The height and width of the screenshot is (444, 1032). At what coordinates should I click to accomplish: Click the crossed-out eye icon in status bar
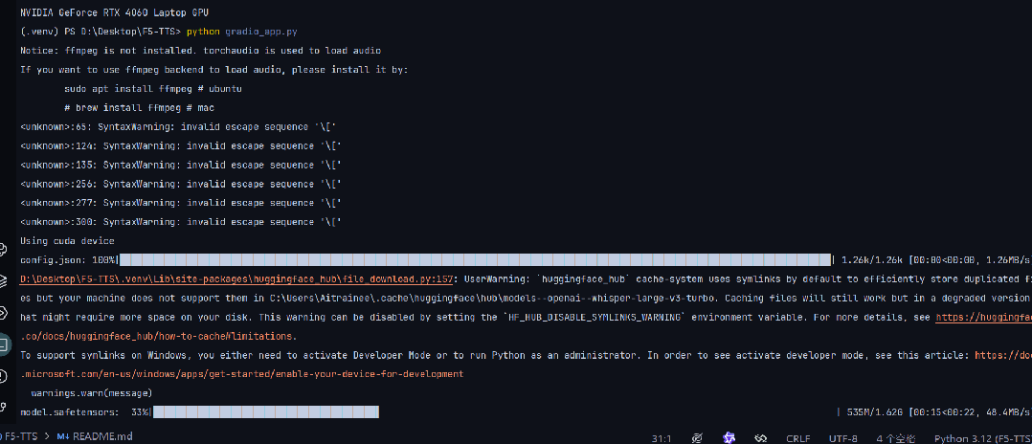(x=697, y=437)
